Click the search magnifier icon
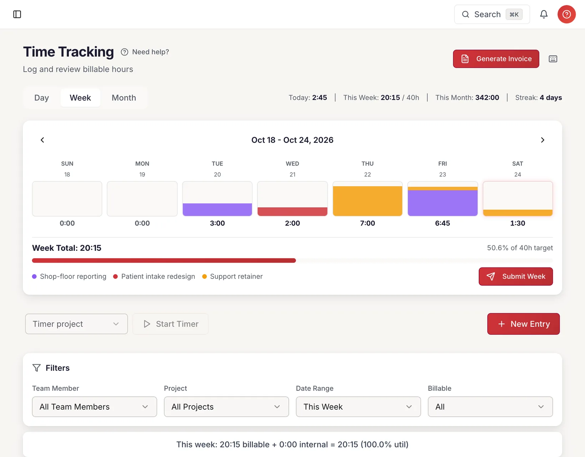This screenshot has width=585, height=457. point(466,14)
